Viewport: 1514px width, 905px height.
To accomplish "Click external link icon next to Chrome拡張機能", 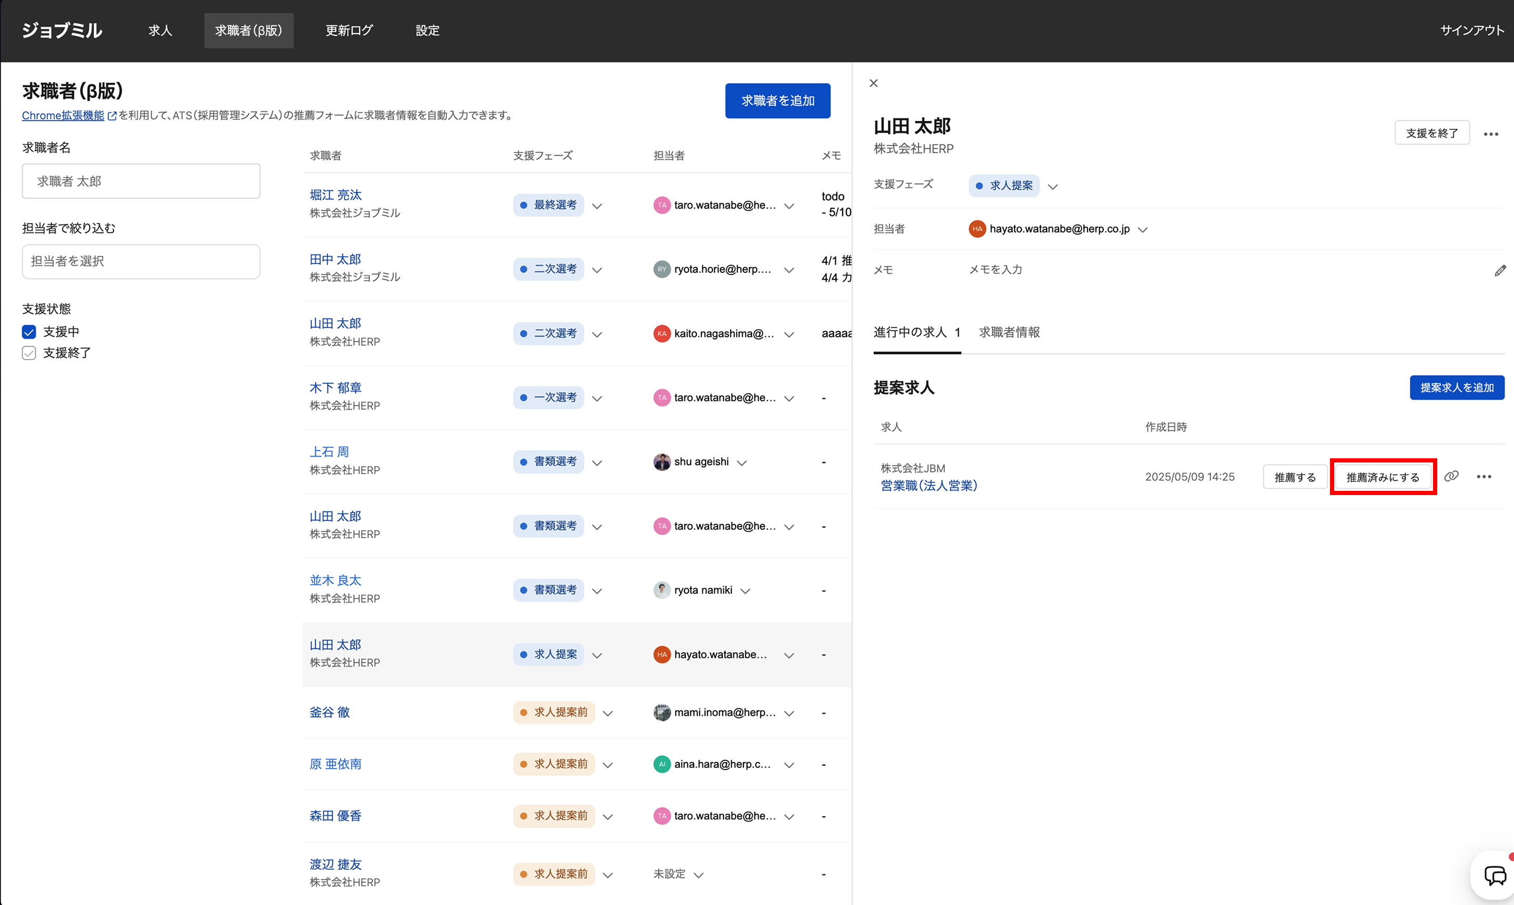I will pyautogui.click(x=111, y=116).
